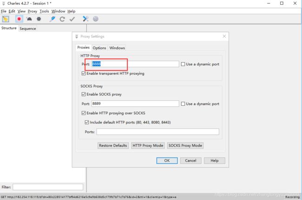Image resolution: width=302 pixels, height=200 pixels.
Task: Select the compose pen icon
Action: (52, 19)
